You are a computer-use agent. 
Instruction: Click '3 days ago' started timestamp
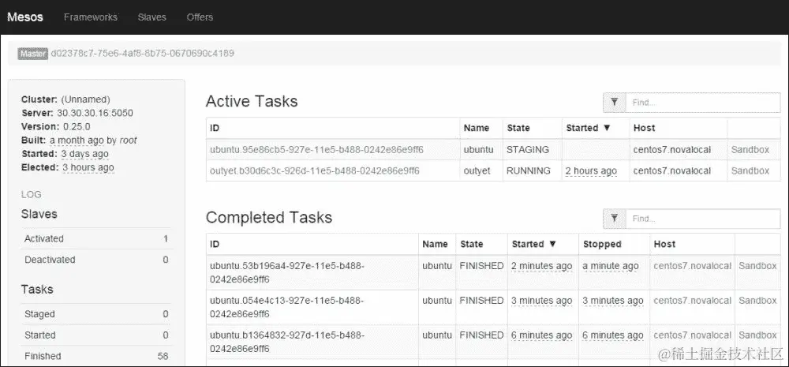click(x=85, y=154)
